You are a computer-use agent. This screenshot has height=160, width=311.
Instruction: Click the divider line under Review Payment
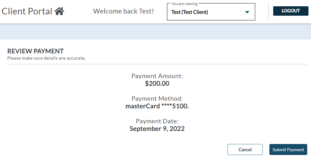point(157,64)
